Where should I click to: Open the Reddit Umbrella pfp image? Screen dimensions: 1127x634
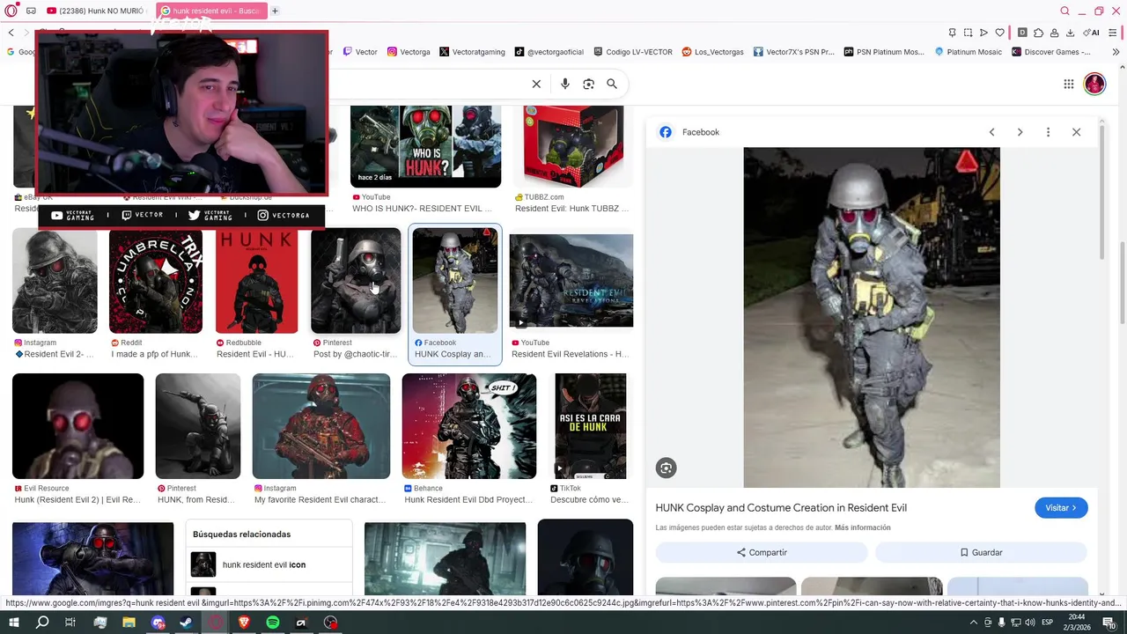156,281
